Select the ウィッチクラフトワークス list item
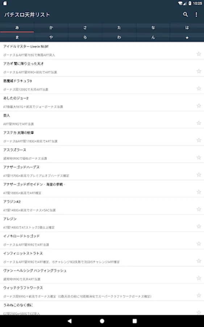 pos(102,292)
